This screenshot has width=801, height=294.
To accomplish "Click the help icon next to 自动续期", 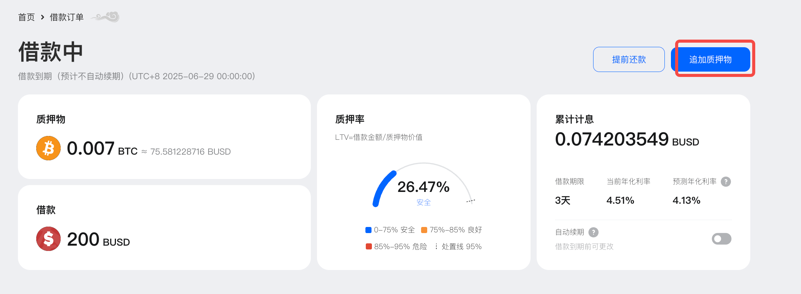I will click(594, 232).
